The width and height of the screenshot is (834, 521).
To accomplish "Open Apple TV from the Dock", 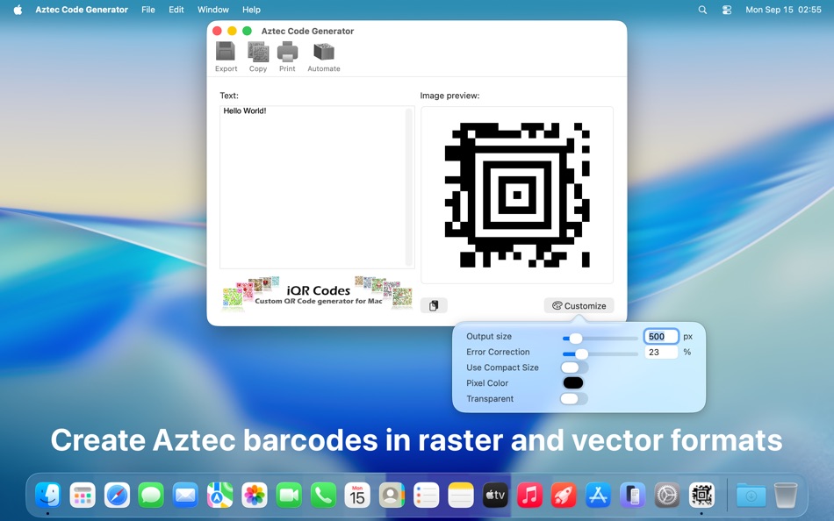I will point(495,496).
